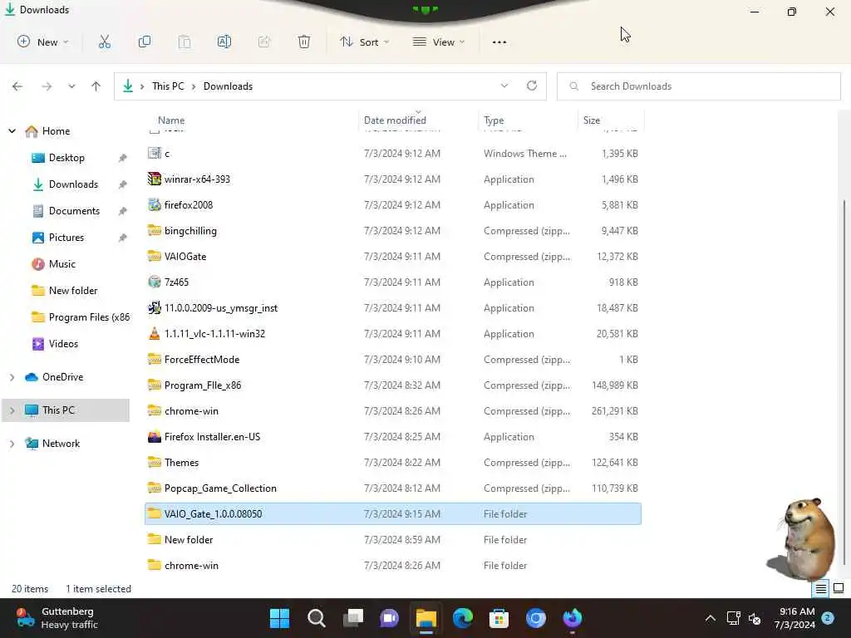Viewport: 851px width, 638px height.
Task: Click the Cut scissors icon
Action: (104, 42)
